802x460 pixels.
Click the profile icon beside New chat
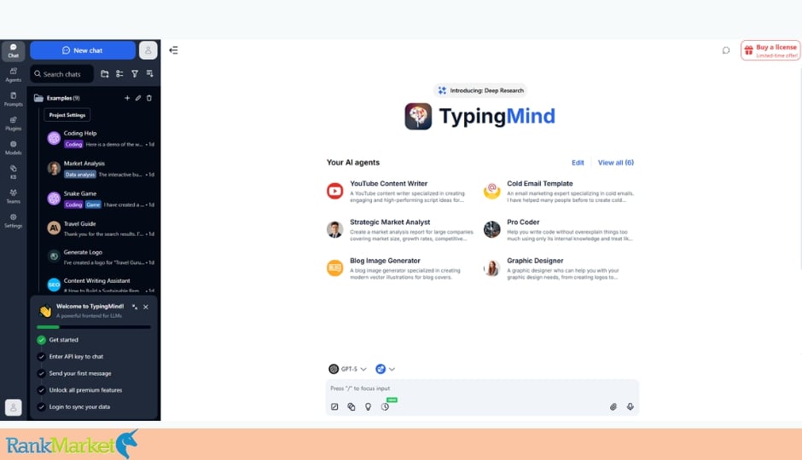[x=148, y=50]
